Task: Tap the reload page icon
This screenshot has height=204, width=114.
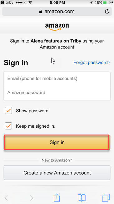Action: [107, 12]
